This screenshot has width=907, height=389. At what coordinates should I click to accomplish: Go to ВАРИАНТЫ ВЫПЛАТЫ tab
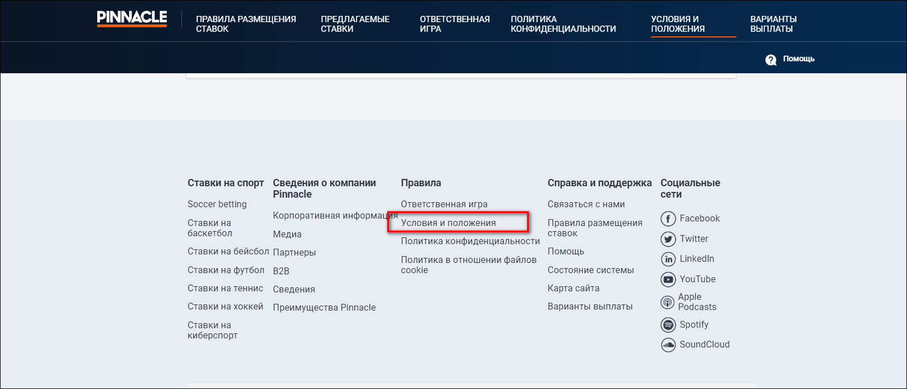click(773, 24)
